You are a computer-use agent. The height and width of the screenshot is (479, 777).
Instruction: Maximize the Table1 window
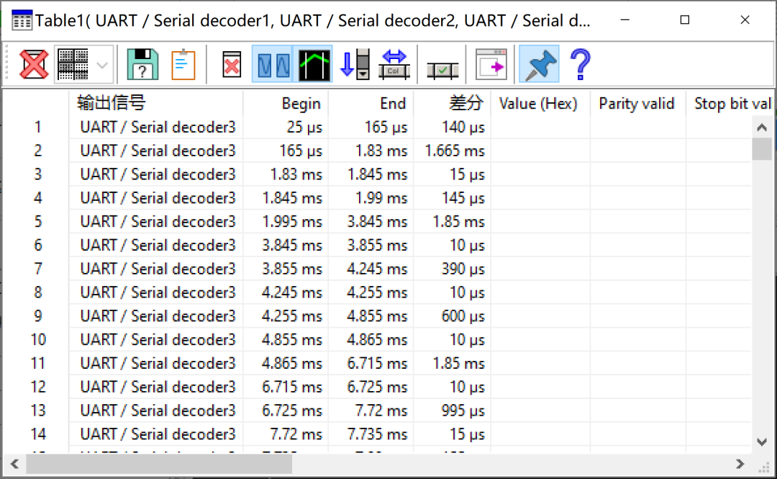tap(685, 20)
